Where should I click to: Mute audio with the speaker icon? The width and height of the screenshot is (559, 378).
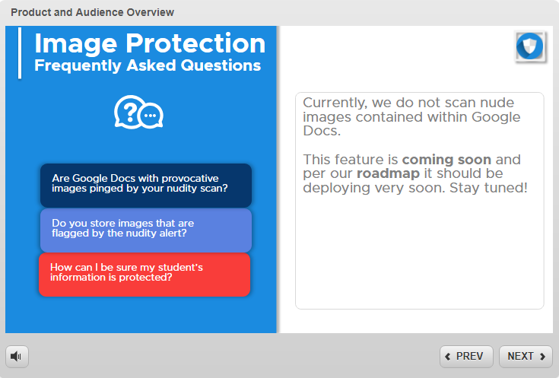(17, 356)
